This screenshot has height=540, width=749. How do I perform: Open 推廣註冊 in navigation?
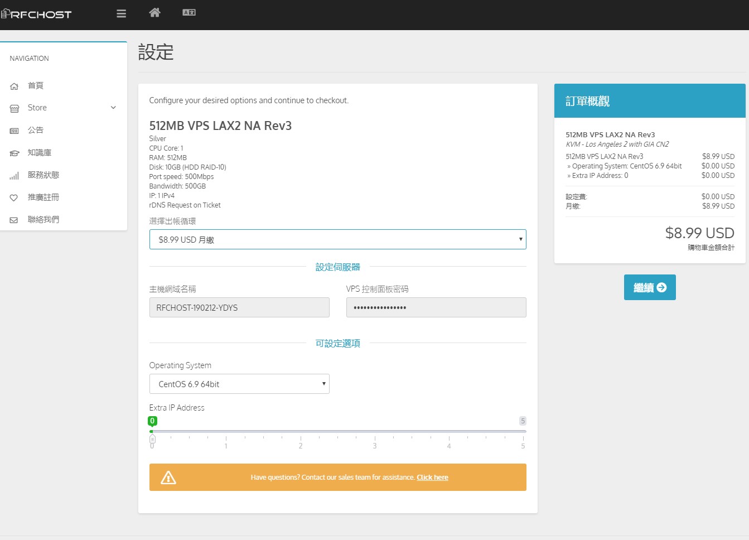44,197
